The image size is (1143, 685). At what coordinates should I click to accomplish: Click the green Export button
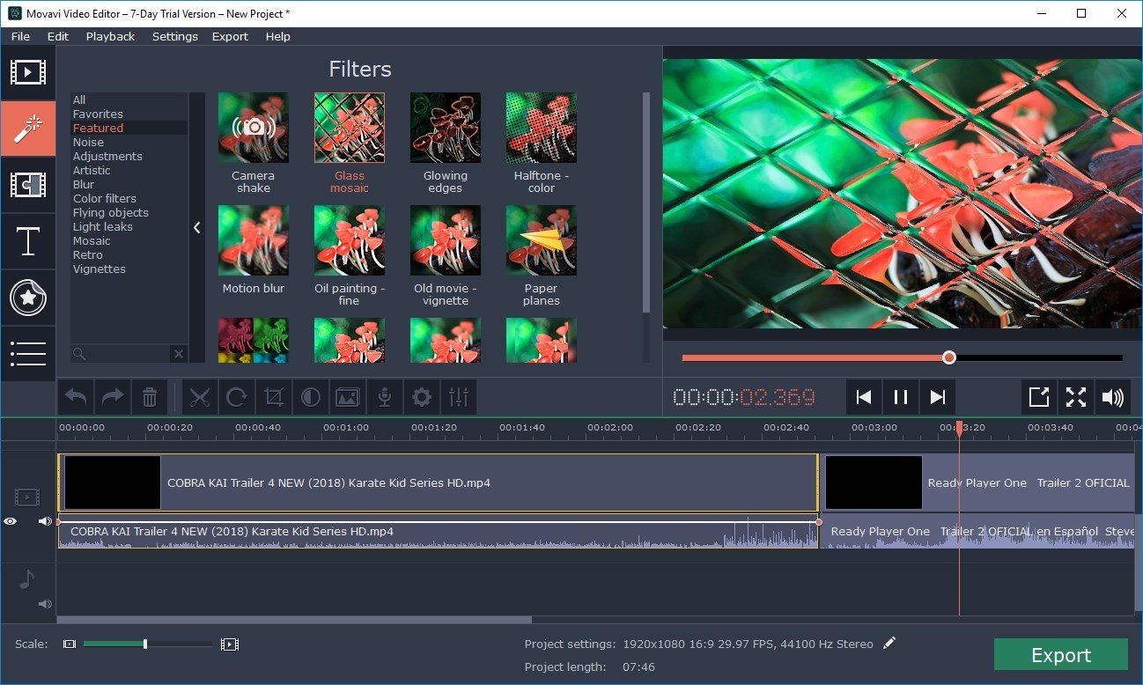[x=1059, y=654]
